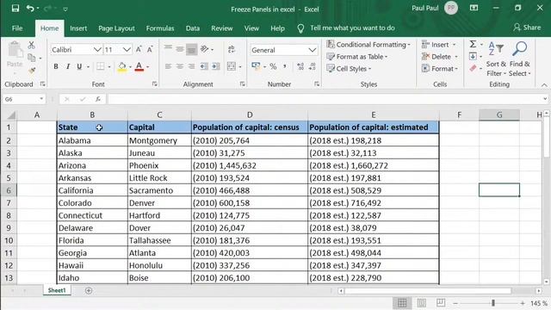Open the font size dropdown
551x310 pixels.
tap(127, 50)
